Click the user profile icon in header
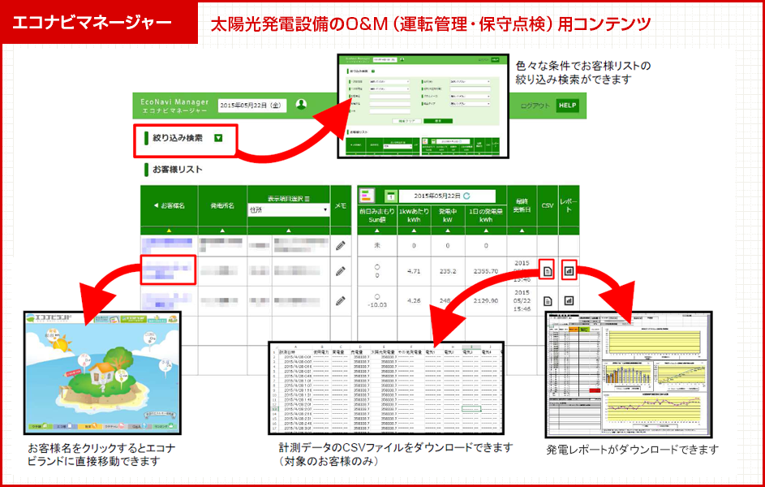 (x=300, y=106)
